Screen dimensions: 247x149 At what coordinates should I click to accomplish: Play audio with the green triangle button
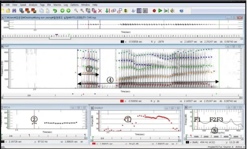tap(160, 11)
